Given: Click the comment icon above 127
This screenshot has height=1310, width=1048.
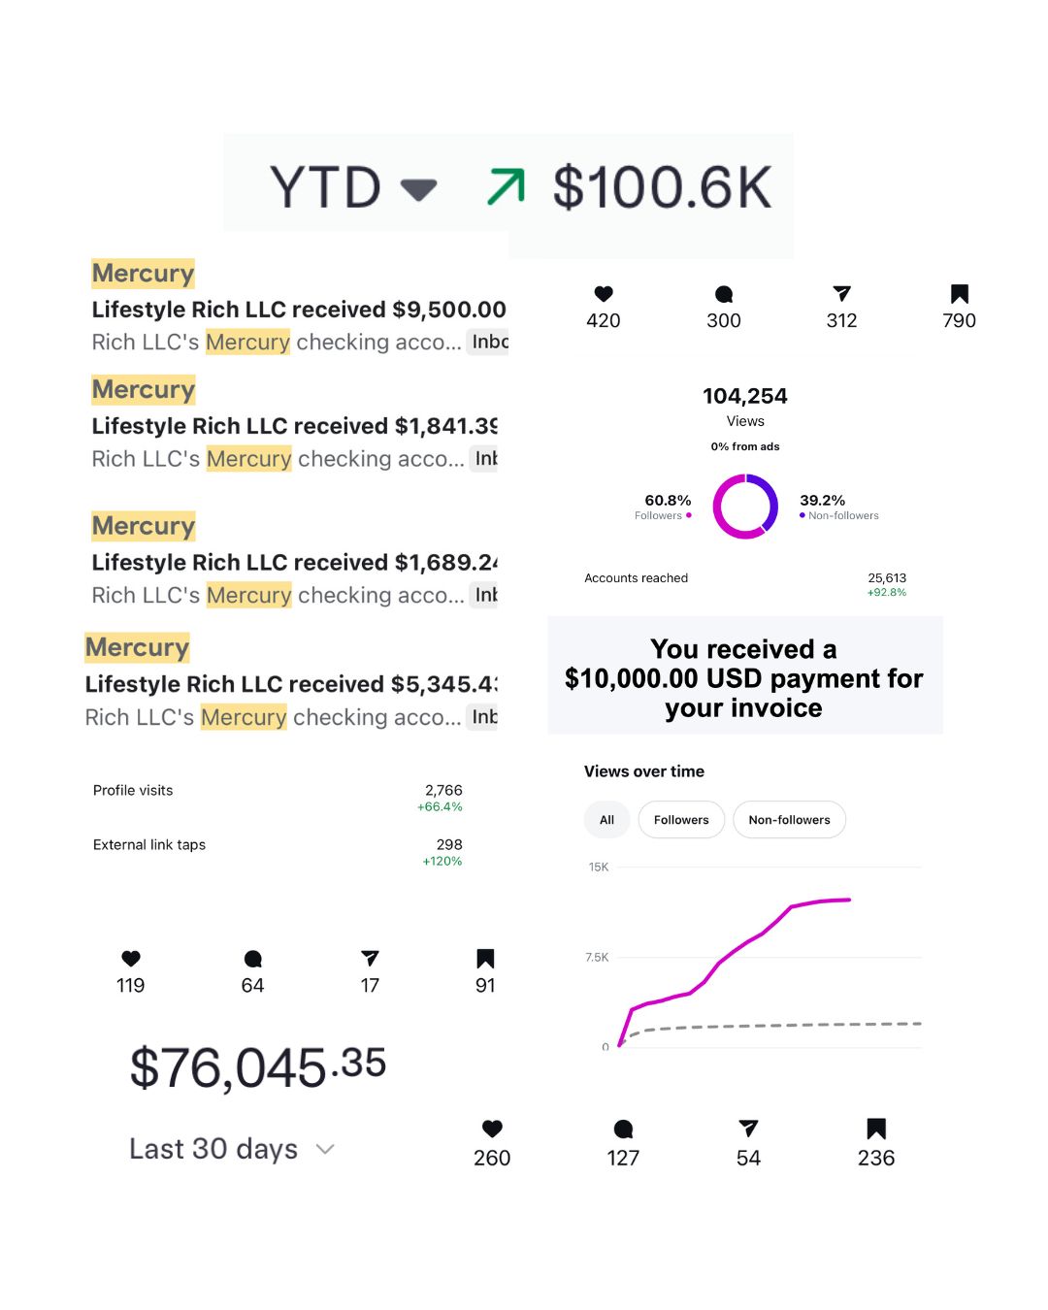Looking at the screenshot, I should [623, 1129].
